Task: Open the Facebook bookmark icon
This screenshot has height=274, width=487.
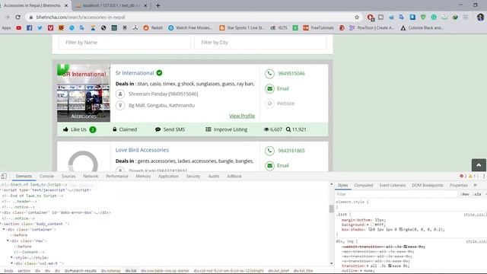Action: (29, 28)
